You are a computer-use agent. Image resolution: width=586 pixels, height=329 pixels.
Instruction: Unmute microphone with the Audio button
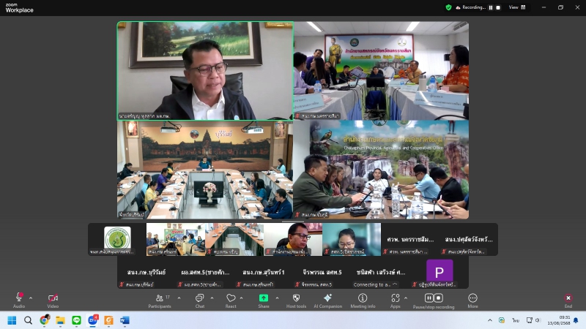[19, 300]
